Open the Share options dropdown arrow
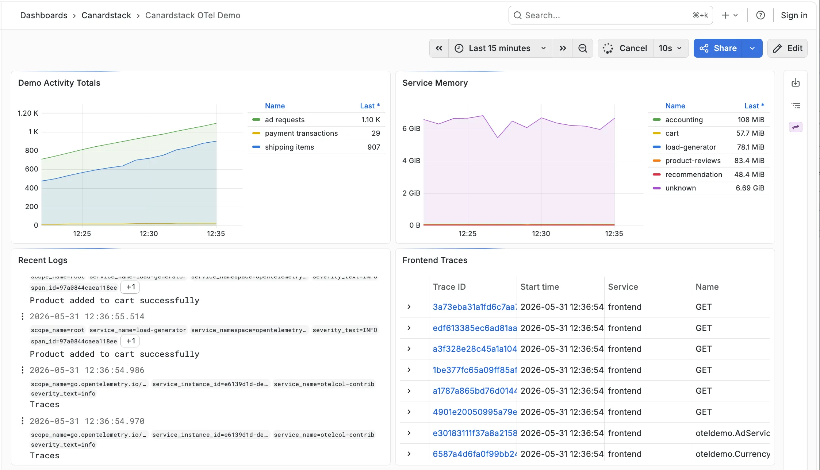Image resolution: width=820 pixels, height=470 pixels. coord(752,48)
